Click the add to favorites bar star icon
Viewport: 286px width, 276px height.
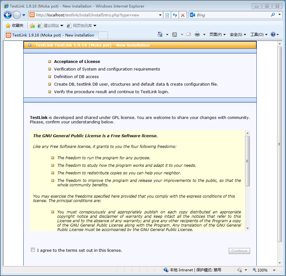click(32, 26)
